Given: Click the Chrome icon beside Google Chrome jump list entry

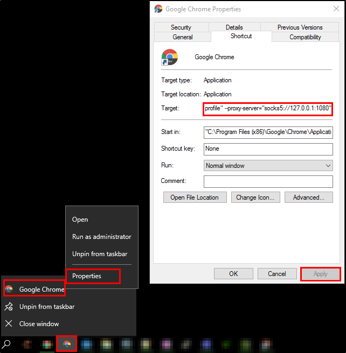Looking at the screenshot, I should point(9,289).
